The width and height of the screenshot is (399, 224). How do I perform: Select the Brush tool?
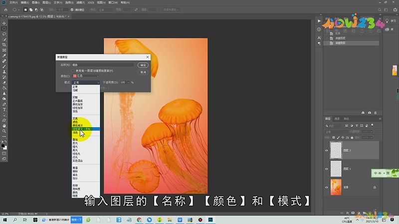(4, 67)
